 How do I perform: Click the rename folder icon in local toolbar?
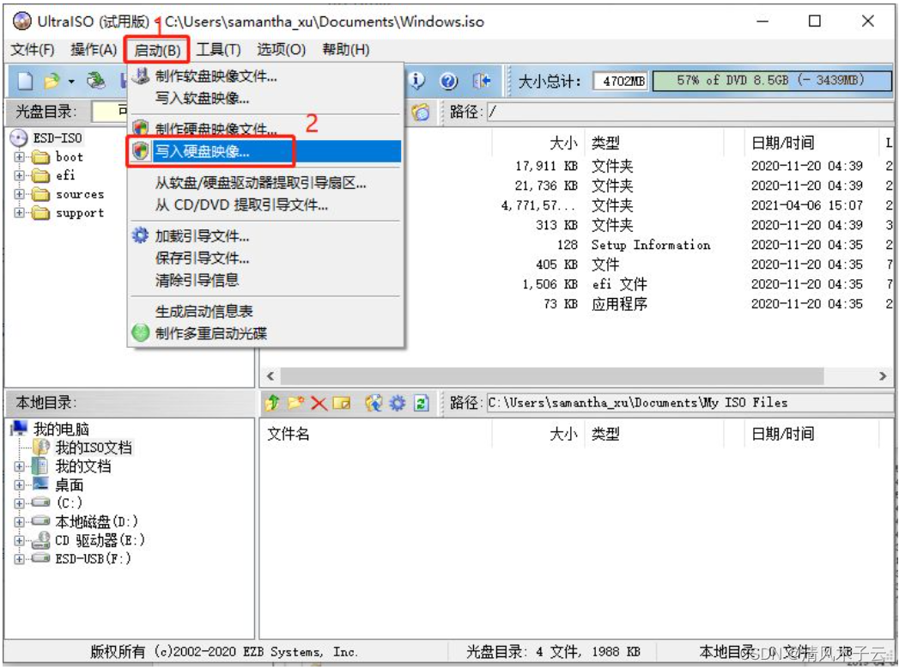[x=342, y=403]
